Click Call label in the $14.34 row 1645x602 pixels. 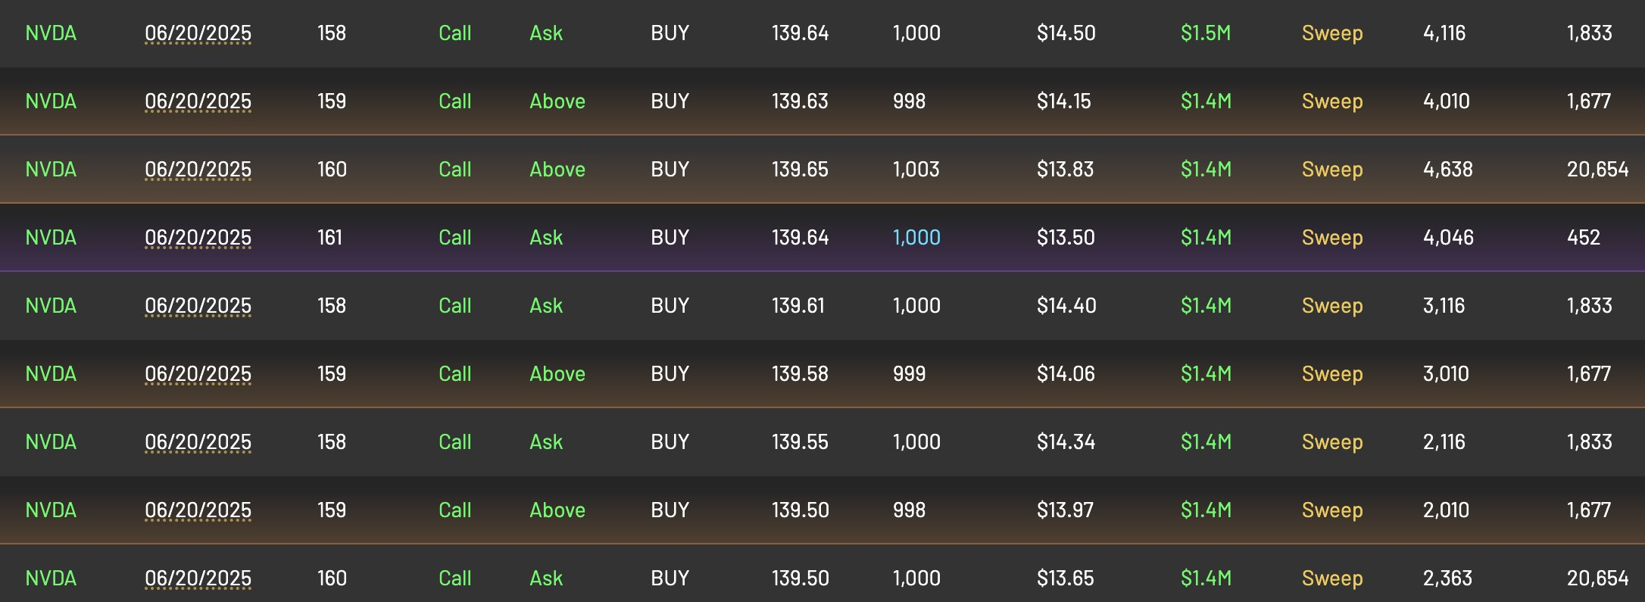455,442
